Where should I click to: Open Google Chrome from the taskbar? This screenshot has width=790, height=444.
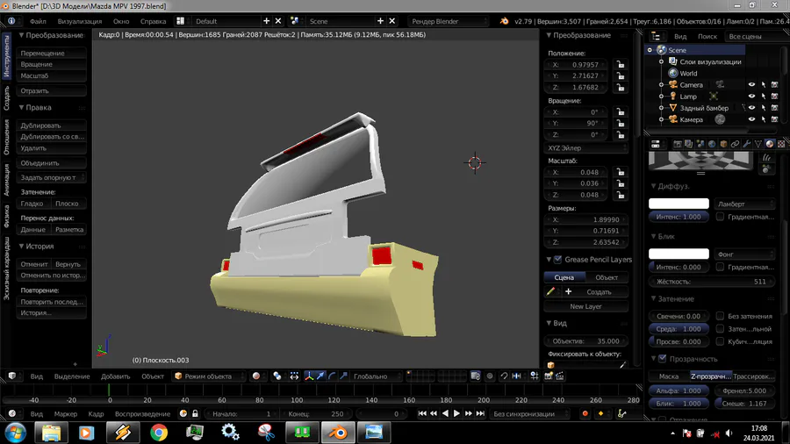coord(159,433)
